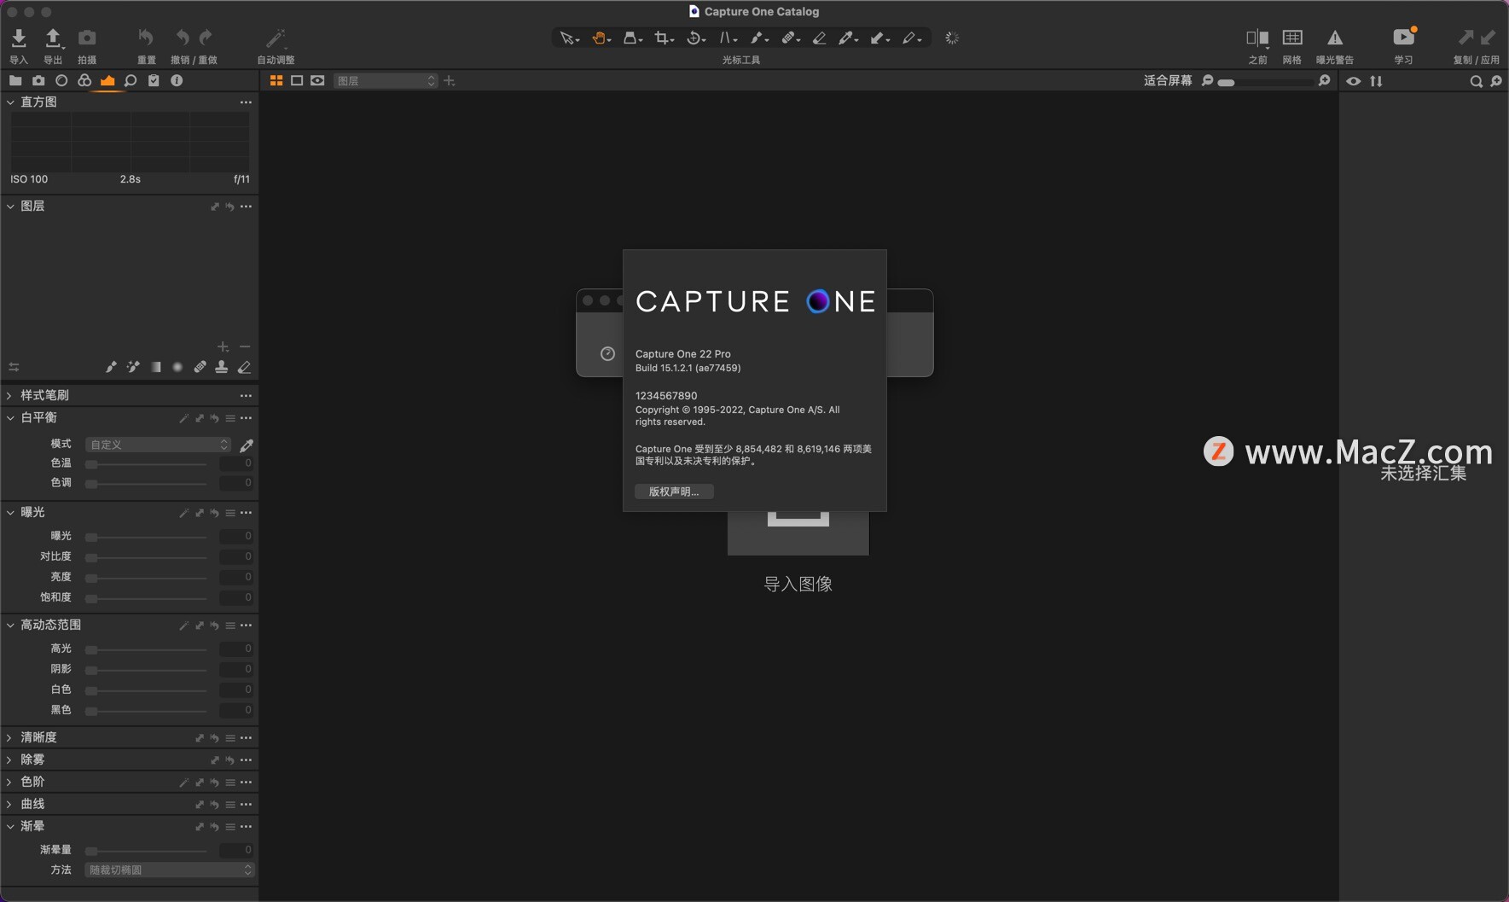Viewport: 1509px width, 902px height.
Task: Click the add layer plus button in 图层 panel
Action: click(x=223, y=346)
